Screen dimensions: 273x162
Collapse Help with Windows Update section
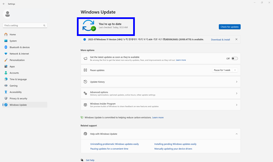(236, 134)
